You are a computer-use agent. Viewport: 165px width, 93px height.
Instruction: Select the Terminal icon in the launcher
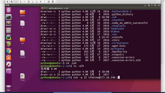(9, 17)
